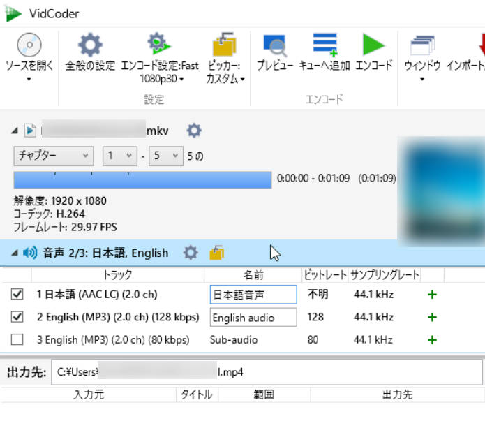Click the プレビュー magnifier icon
This screenshot has width=485, height=421.
click(x=275, y=45)
